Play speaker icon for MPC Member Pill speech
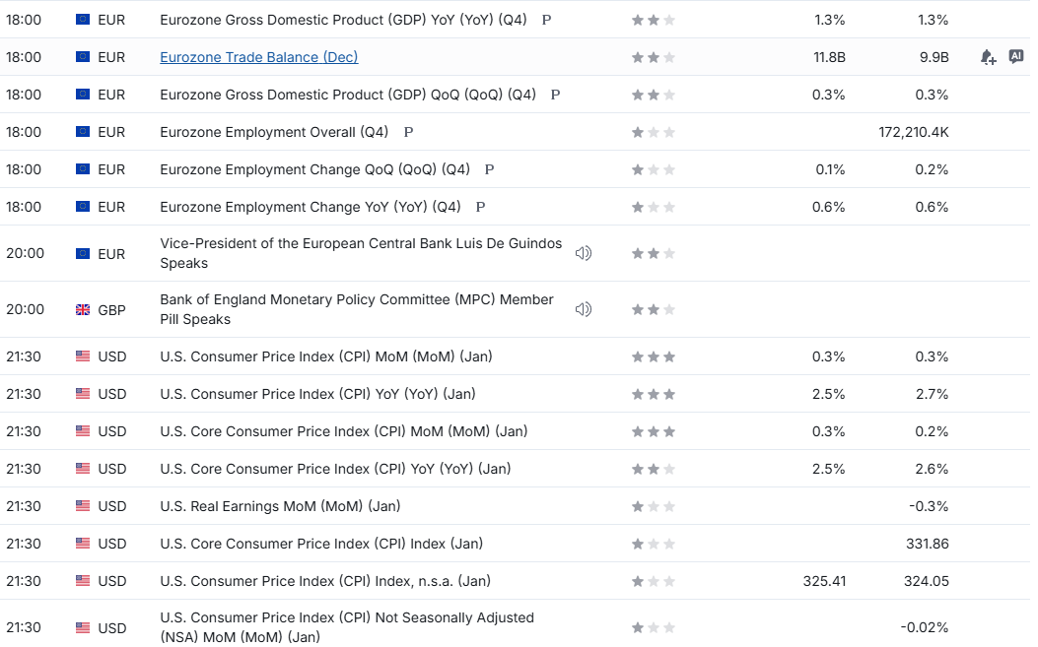 tap(584, 309)
